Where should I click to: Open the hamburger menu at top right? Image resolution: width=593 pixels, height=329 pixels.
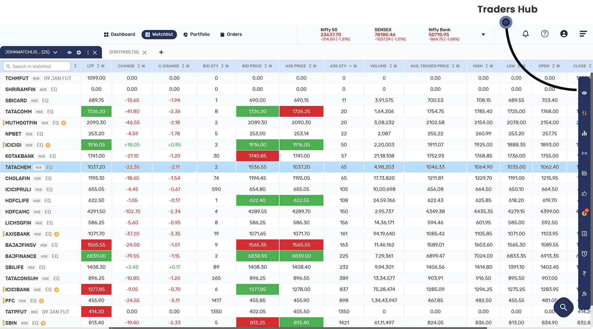pyautogui.click(x=583, y=34)
